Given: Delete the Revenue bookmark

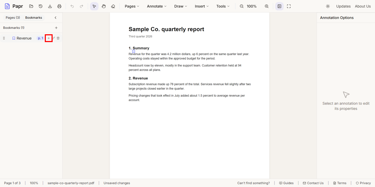Looking at the screenshot, I should tap(58, 38).
